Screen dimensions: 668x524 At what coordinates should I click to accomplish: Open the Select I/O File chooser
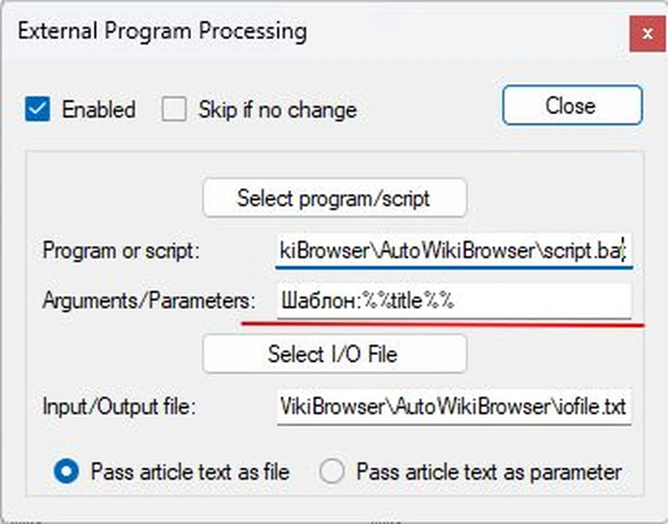pos(334,354)
